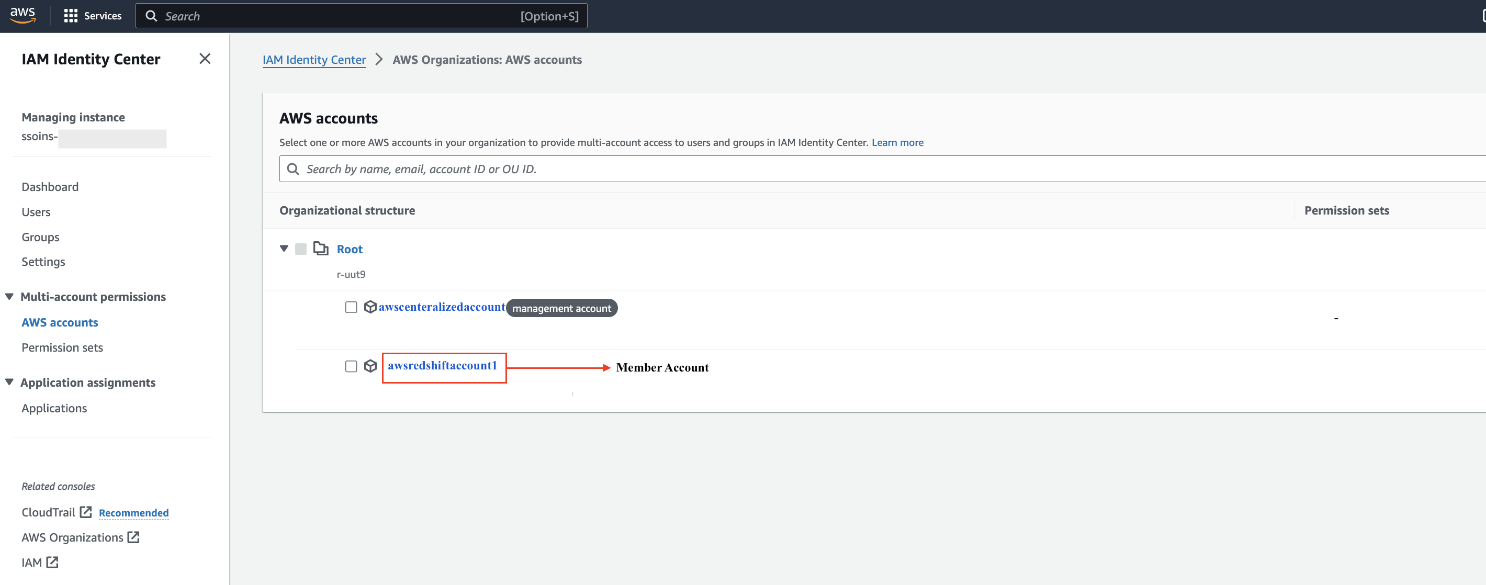Click the Root folder icon
Image resolution: width=1486 pixels, height=585 pixels.
coord(321,249)
